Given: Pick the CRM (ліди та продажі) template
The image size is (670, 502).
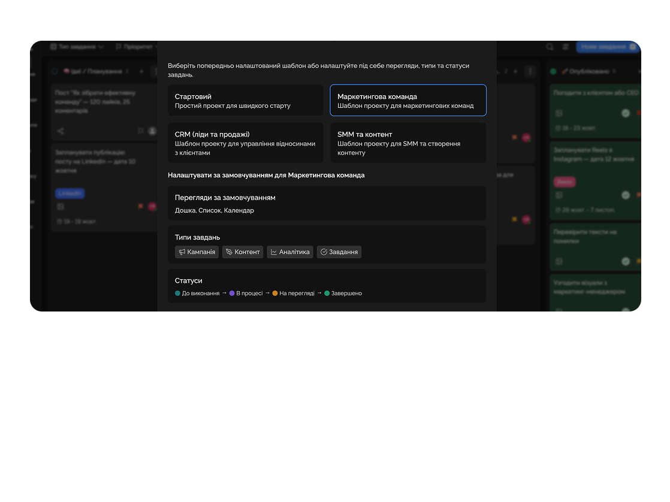Looking at the screenshot, I should [x=245, y=143].
